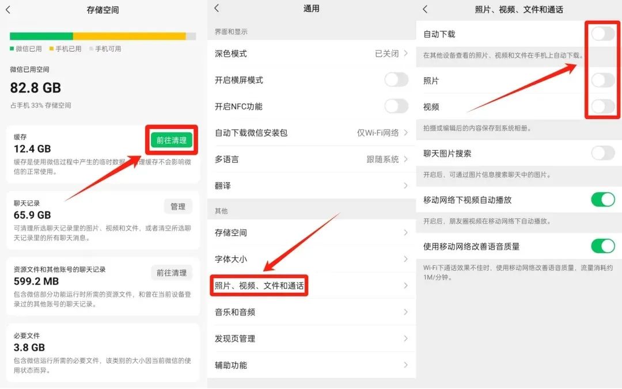Open 深色模式 setting

click(312, 54)
